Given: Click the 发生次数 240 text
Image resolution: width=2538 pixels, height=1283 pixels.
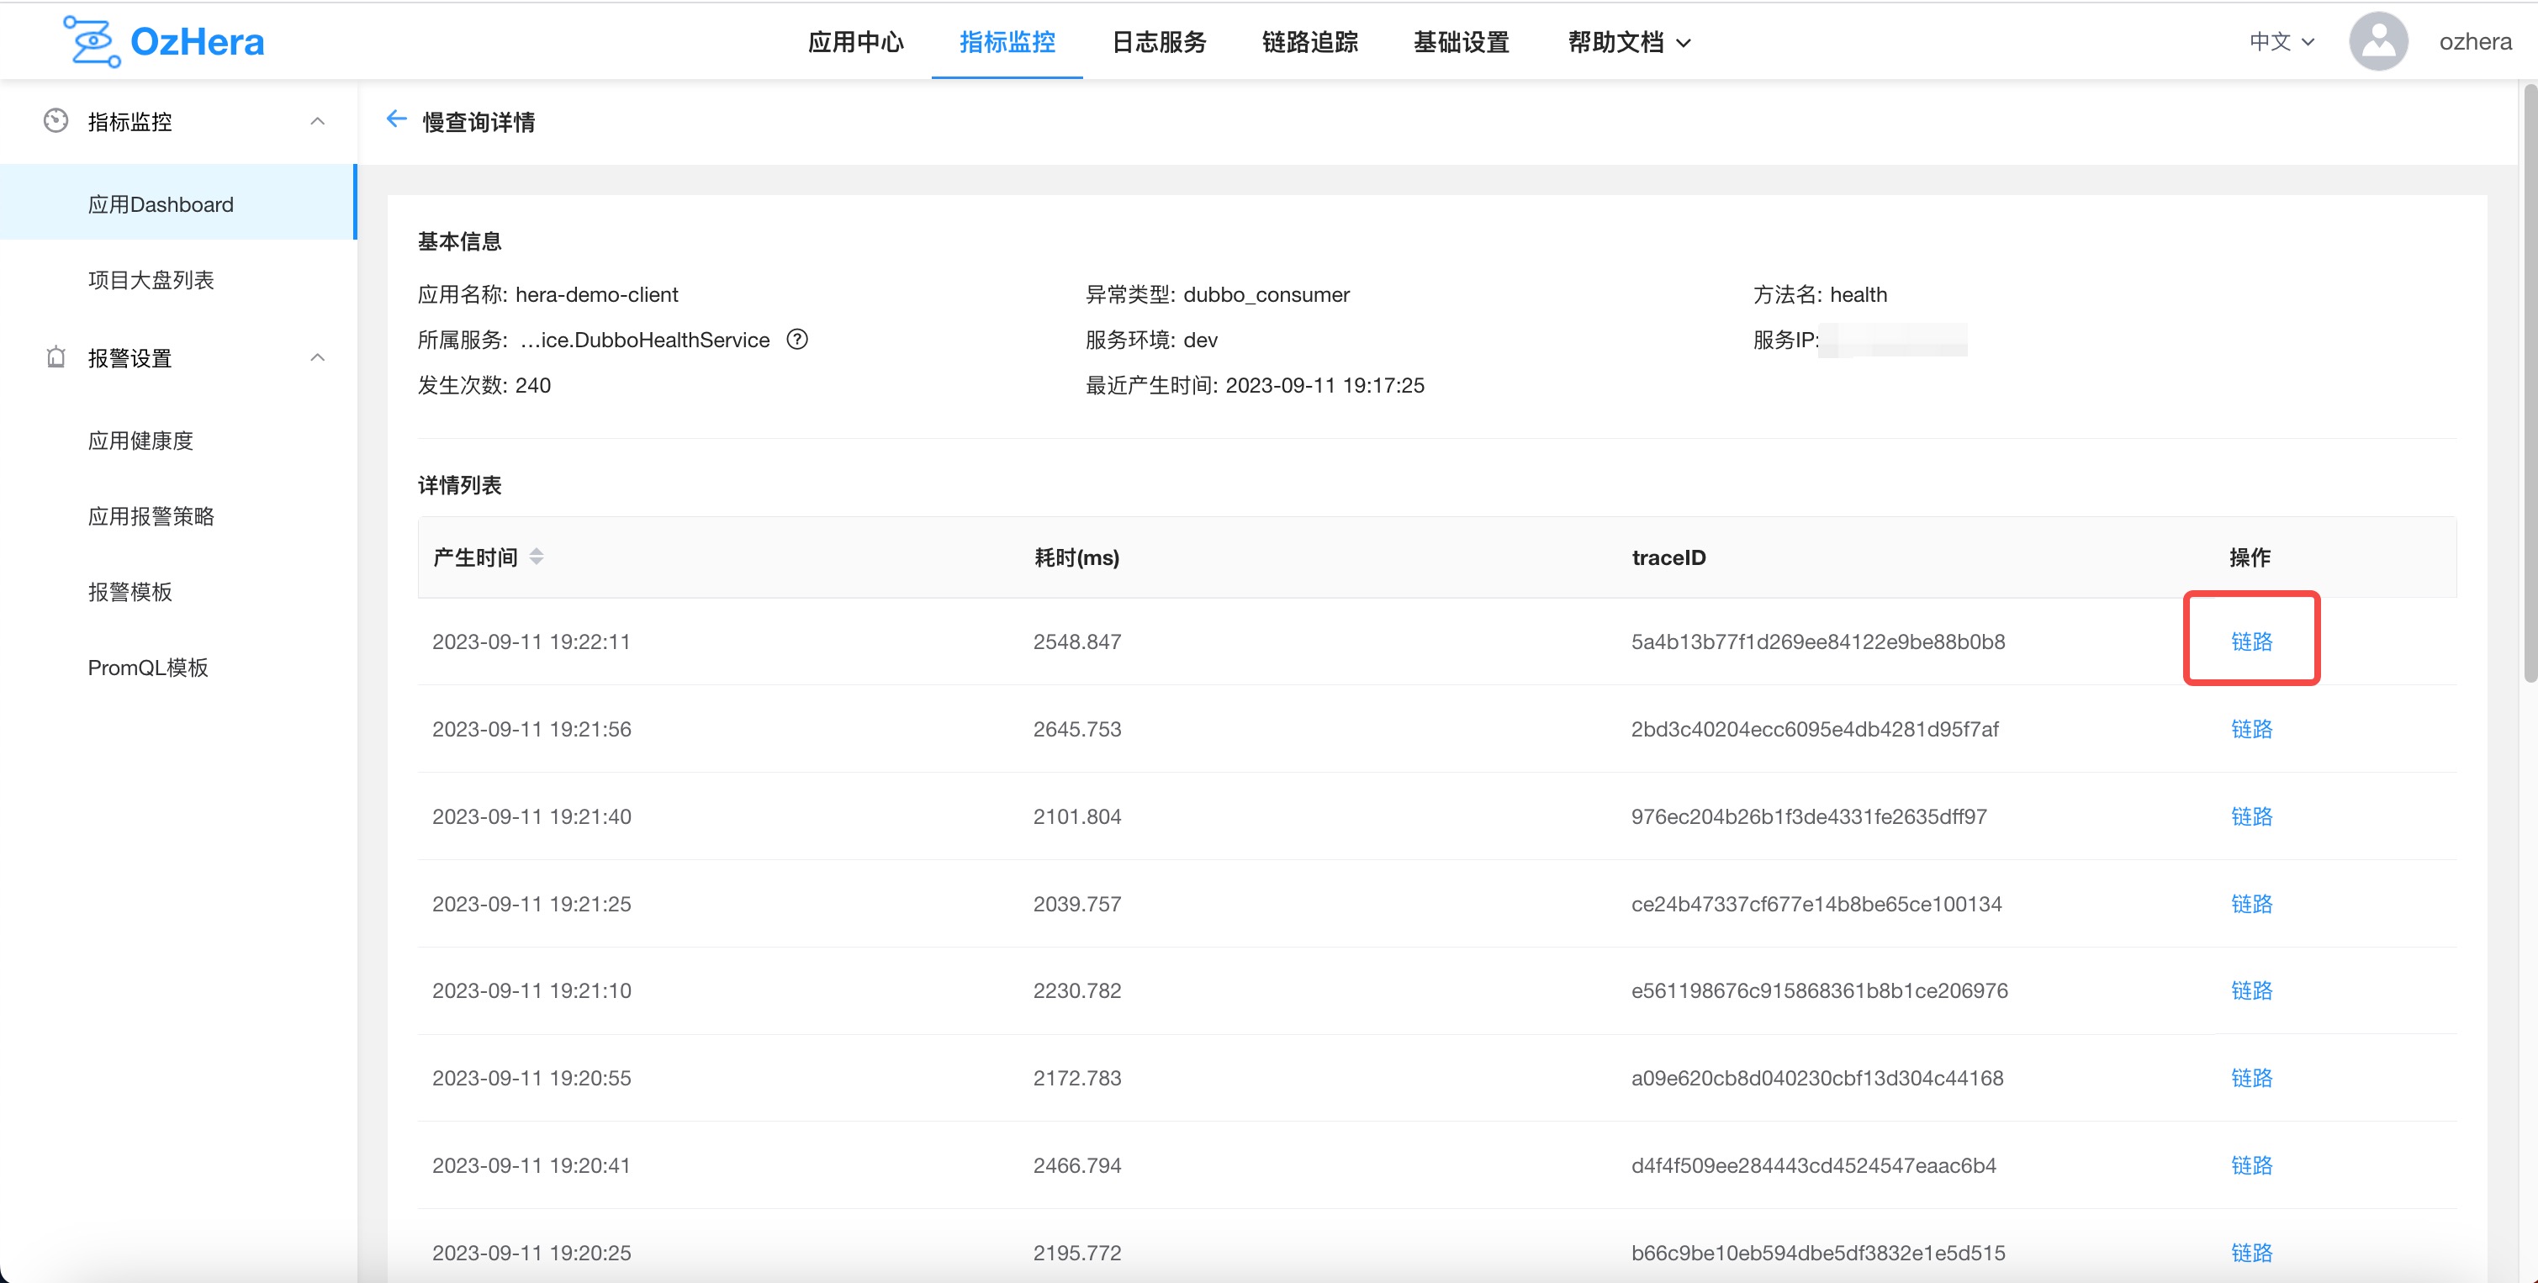Looking at the screenshot, I should [484, 385].
